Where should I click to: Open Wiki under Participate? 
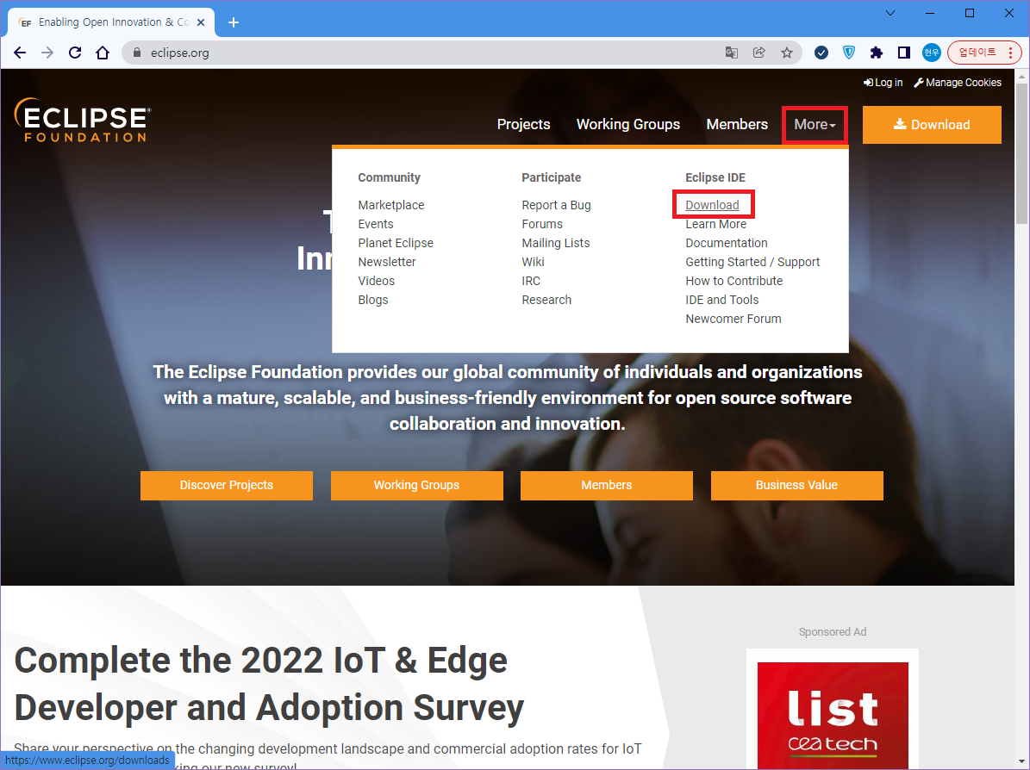click(x=533, y=262)
